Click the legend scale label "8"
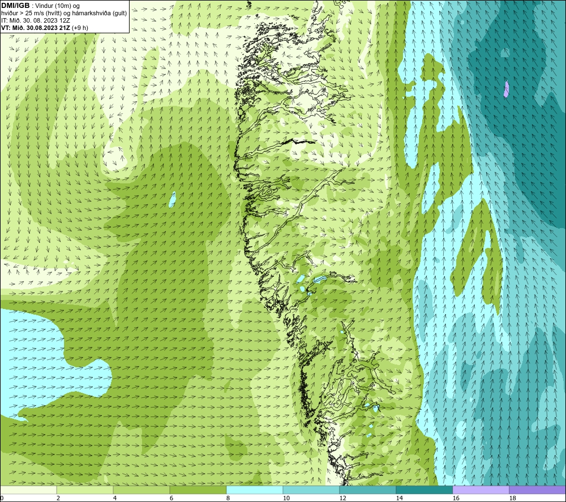The height and width of the screenshot is (502, 566). (228, 499)
